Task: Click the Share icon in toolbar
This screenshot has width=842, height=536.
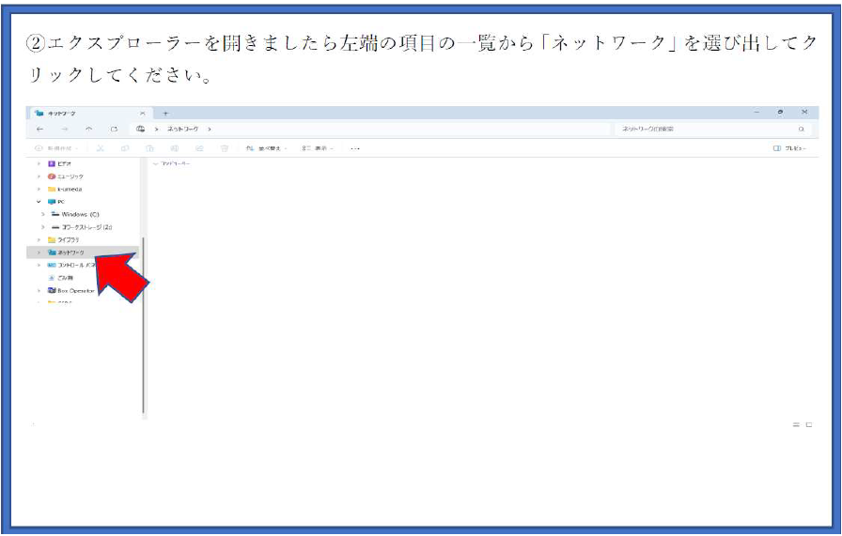Action: pos(199,148)
